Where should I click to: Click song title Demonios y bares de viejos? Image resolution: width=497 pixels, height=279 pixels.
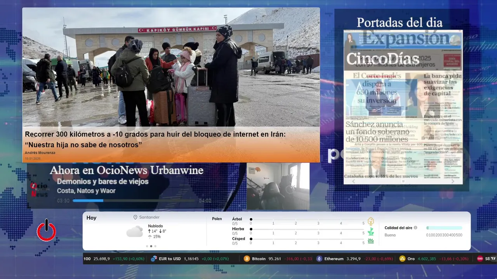(x=103, y=181)
